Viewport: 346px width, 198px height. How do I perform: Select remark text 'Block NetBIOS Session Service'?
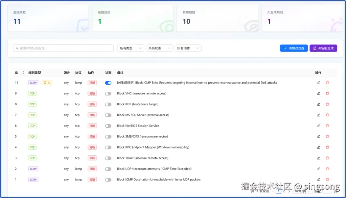pos(138,126)
